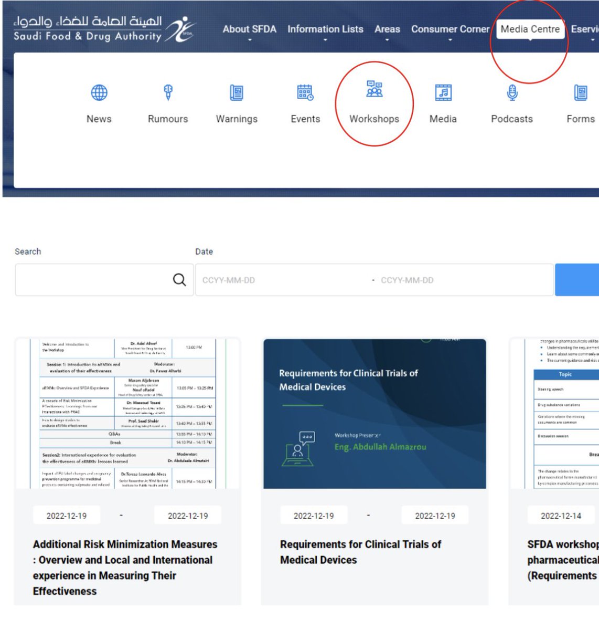Viewport: 599px width, 630px height.
Task: Open the News globe icon
Action: 99,92
